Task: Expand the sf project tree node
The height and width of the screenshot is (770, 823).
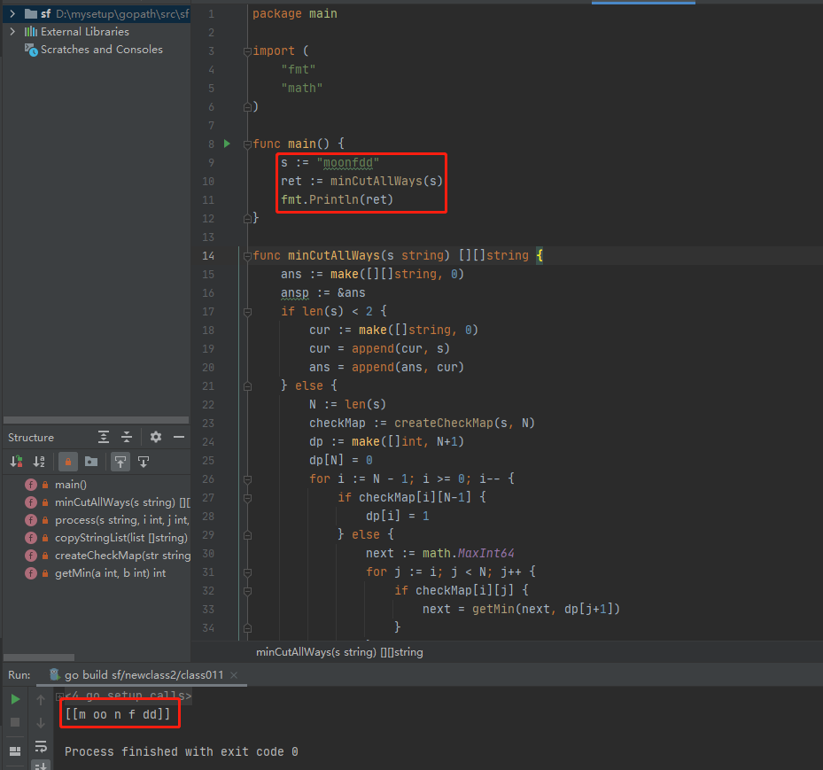Action: pyautogui.click(x=12, y=13)
